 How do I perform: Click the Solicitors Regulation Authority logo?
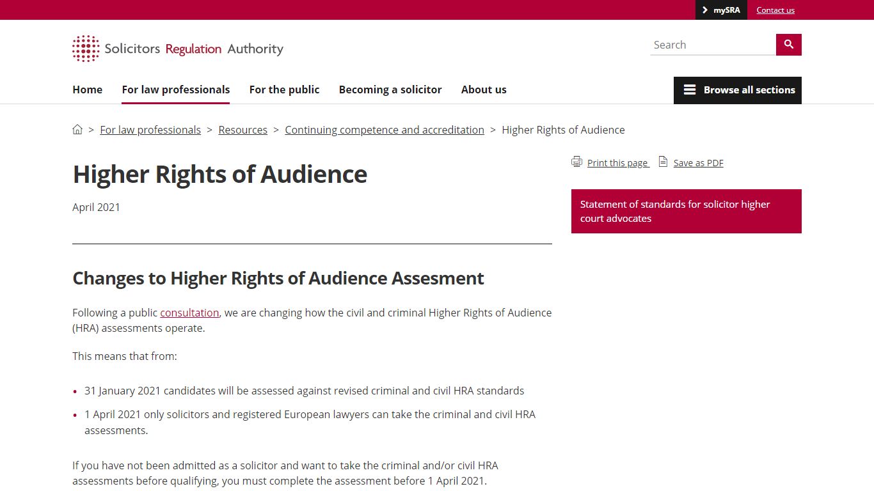(x=178, y=49)
